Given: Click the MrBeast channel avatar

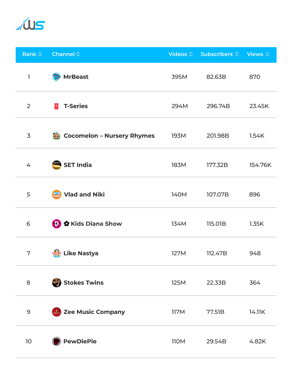Looking at the screenshot, I should tap(57, 77).
